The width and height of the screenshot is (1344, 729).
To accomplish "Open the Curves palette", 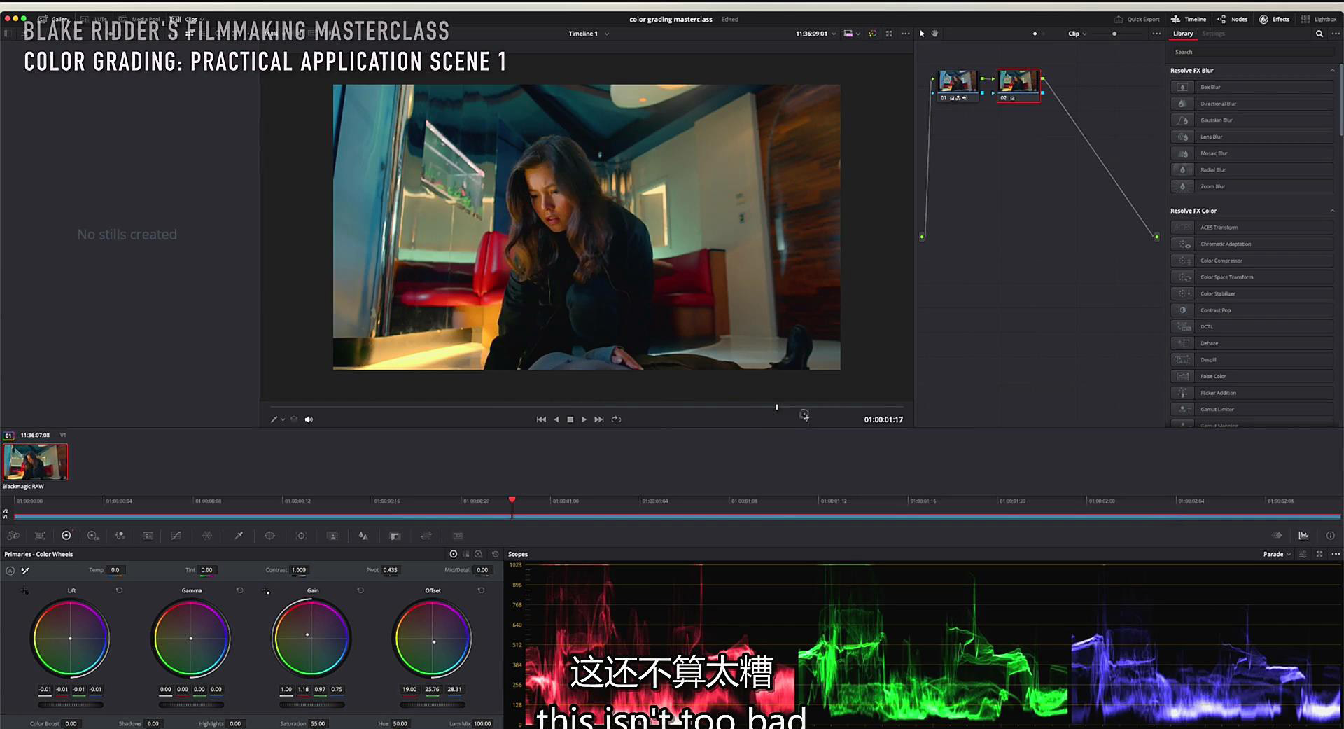I will click(176, 536).
